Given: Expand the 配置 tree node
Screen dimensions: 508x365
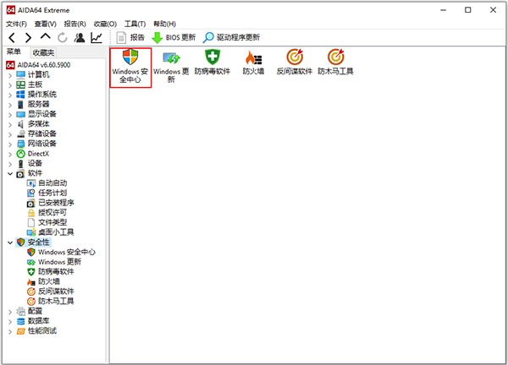Looking at the screenshot, I should 10,312.
